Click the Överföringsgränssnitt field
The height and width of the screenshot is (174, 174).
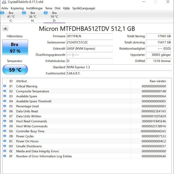(89, 55)
